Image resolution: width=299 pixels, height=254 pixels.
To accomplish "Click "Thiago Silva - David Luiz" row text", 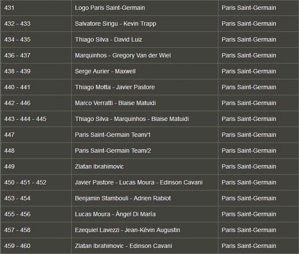I will 109,40.
